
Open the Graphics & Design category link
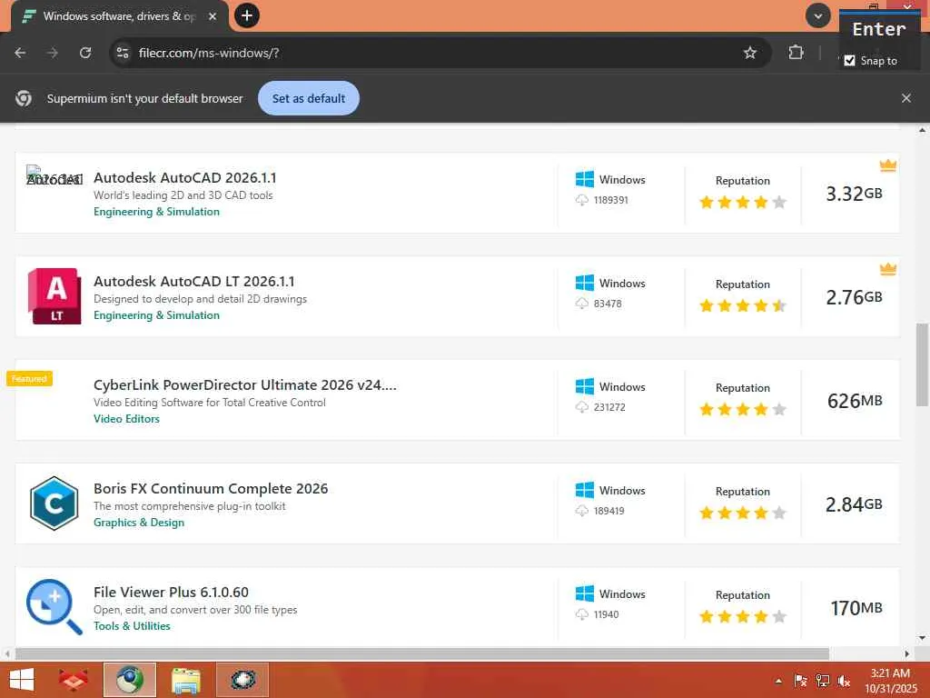[139, 523]
